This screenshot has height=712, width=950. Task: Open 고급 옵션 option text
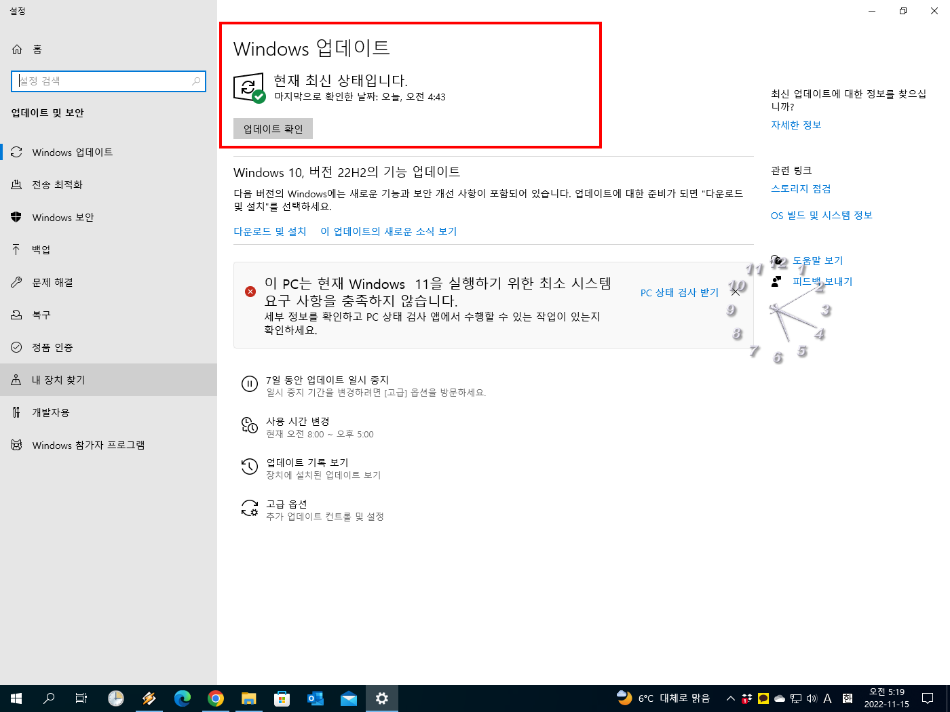(x=286, y=504)
